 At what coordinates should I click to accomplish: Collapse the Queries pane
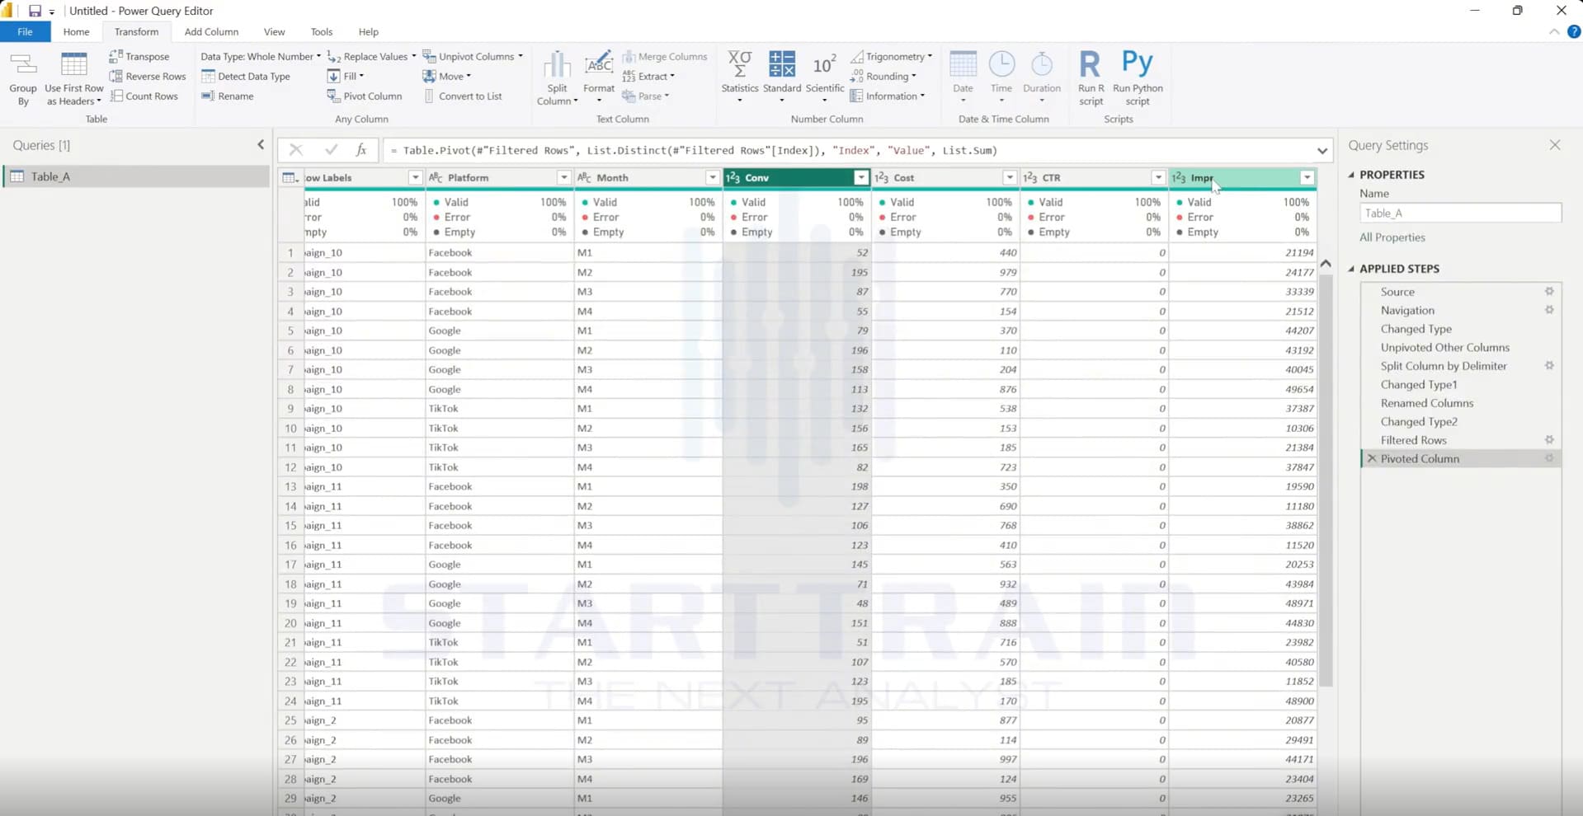click(261, 144)
